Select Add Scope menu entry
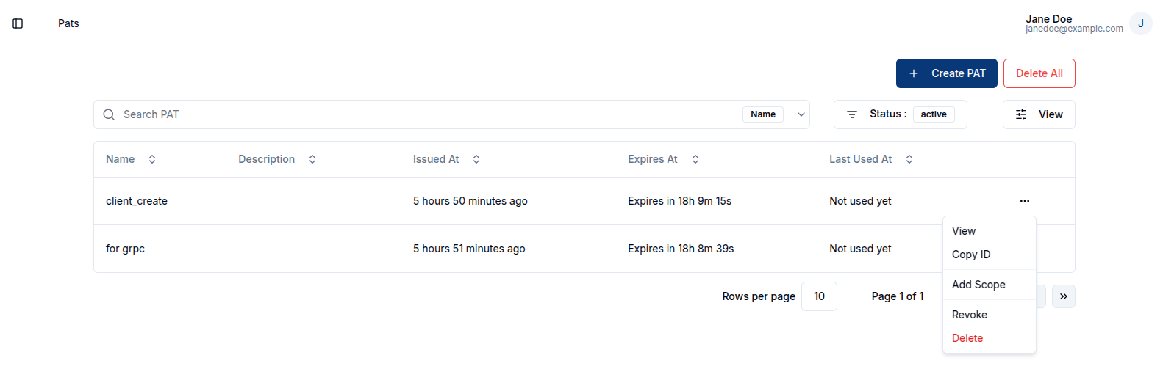 pos(978,285)
